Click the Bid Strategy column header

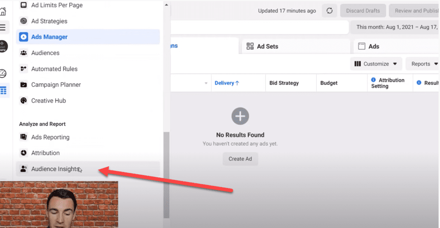click(291, 83)
